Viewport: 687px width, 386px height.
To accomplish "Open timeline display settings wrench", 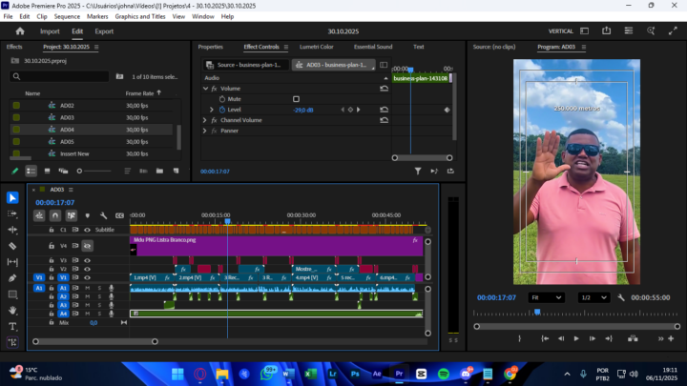I will [x=103, y=215].
